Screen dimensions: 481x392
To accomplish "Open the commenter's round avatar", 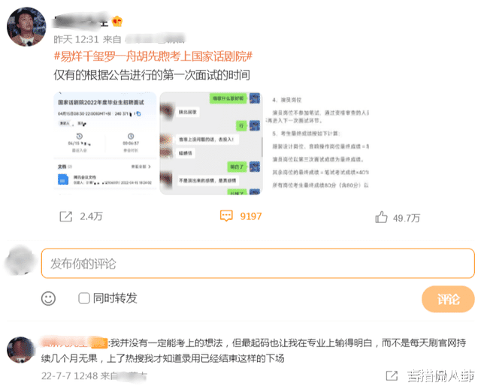I will pyautogui.click(x=20, y=350).
